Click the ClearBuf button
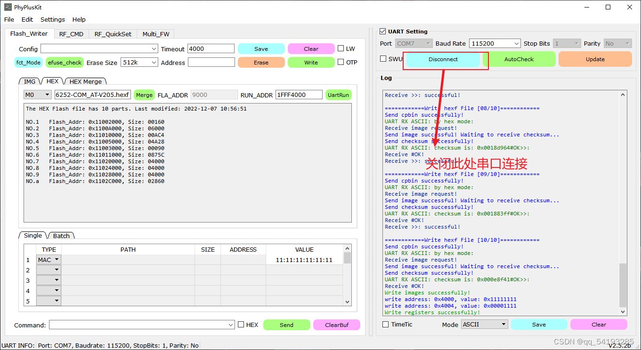The image size is (641, 350). point(337,325)
